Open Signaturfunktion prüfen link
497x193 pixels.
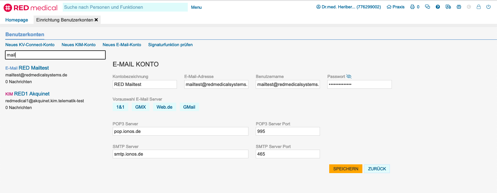click(170, 45)
